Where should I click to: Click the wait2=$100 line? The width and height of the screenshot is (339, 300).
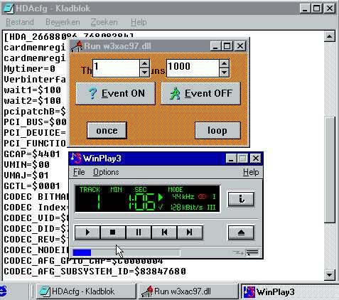[32, 101]
